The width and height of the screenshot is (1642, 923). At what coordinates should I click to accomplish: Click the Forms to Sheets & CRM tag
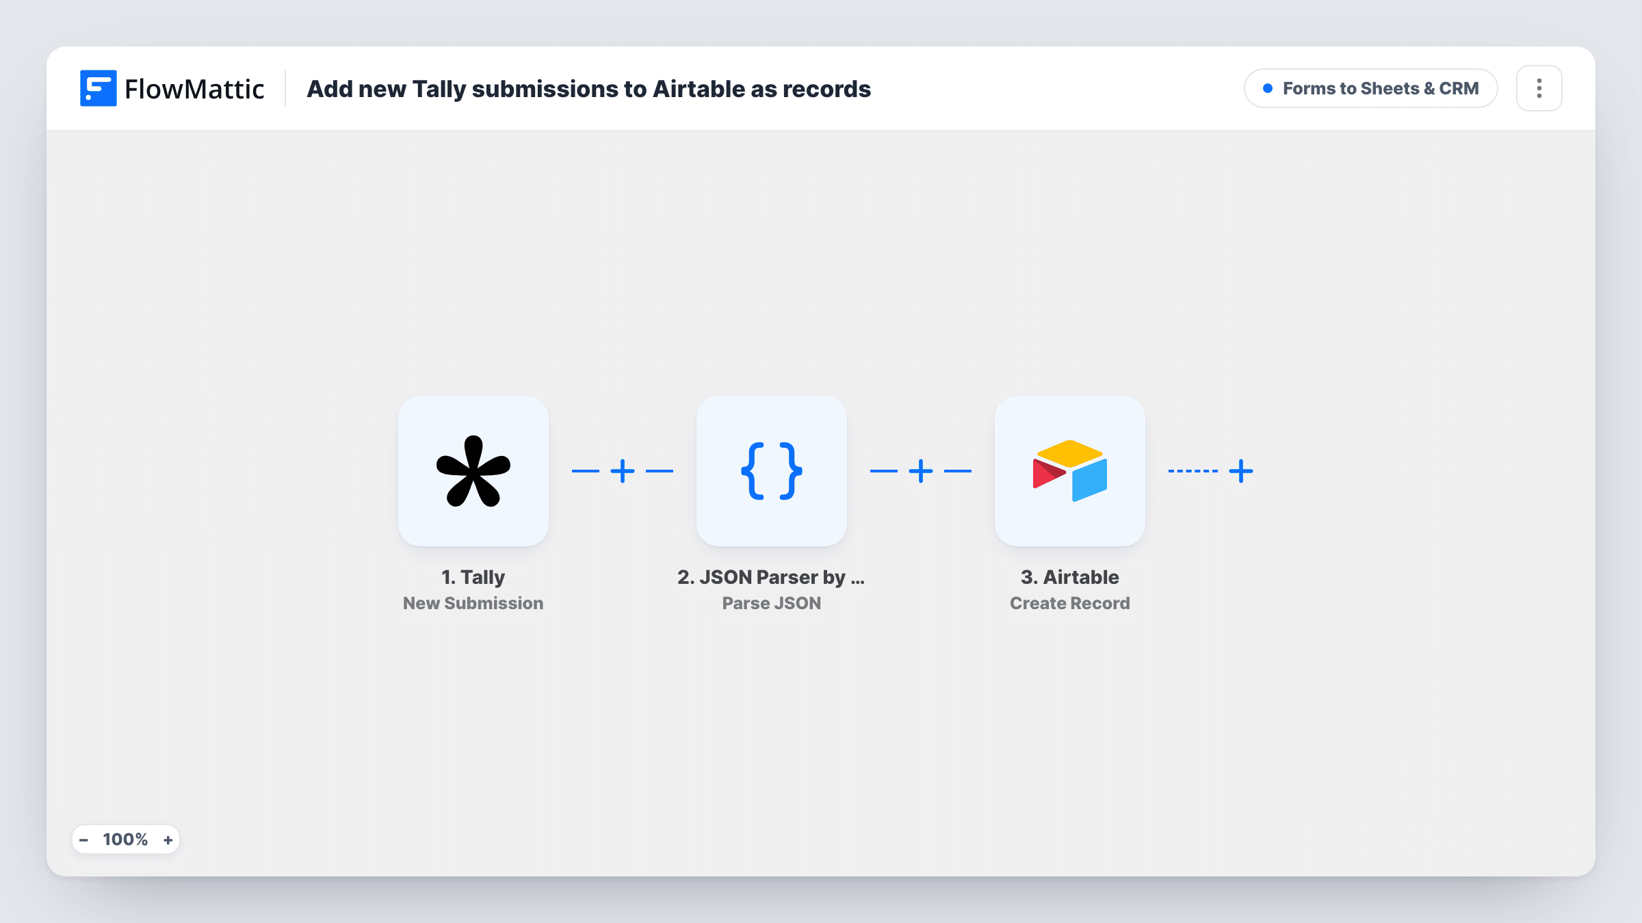click(1371, 88)
